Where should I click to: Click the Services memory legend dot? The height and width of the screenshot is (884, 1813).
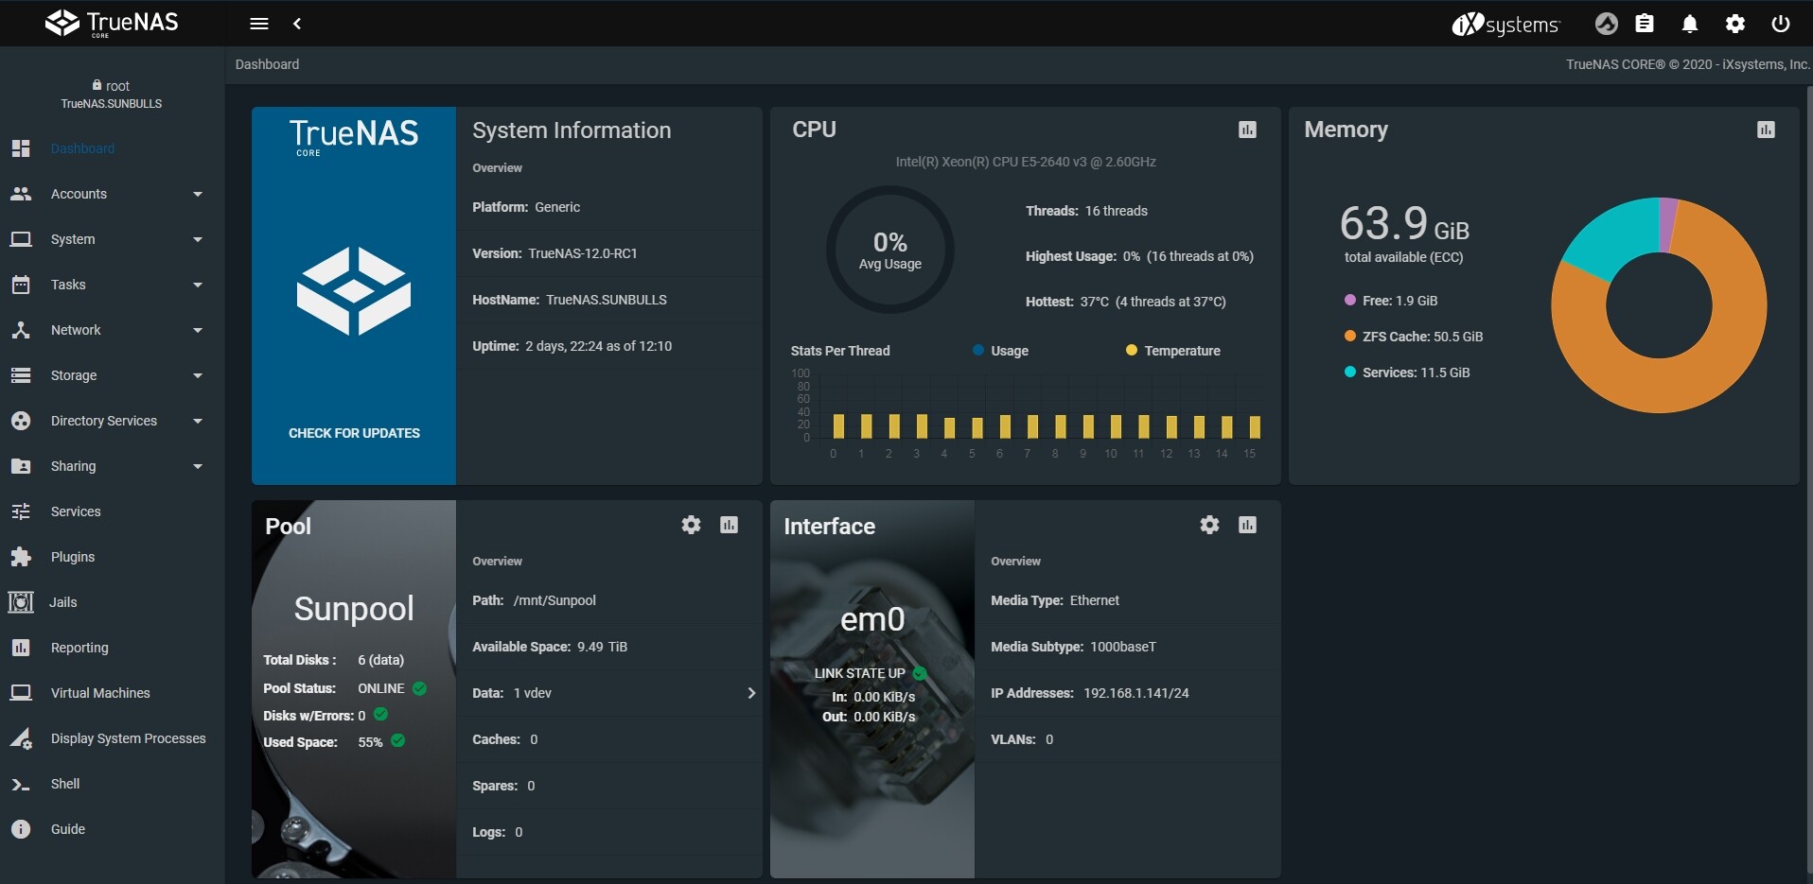[x=1350, y=372]
